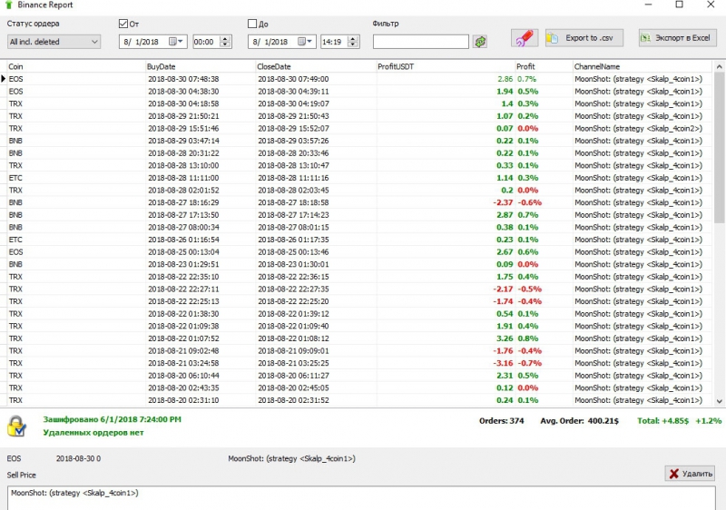Screen dimensions: 726x510
Task: Minimize the Binance Report window
Action: 648,5
